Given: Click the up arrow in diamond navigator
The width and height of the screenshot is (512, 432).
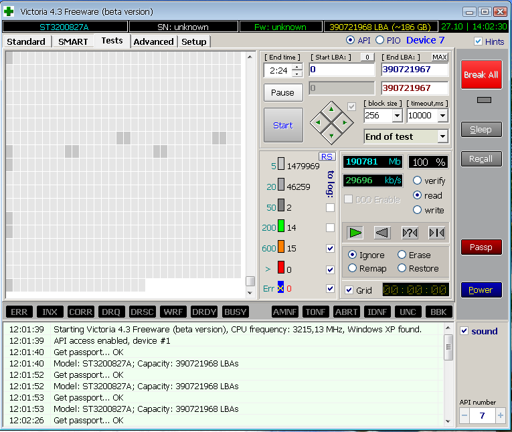Looking at the screenshot, I should [x=331, y=109].
